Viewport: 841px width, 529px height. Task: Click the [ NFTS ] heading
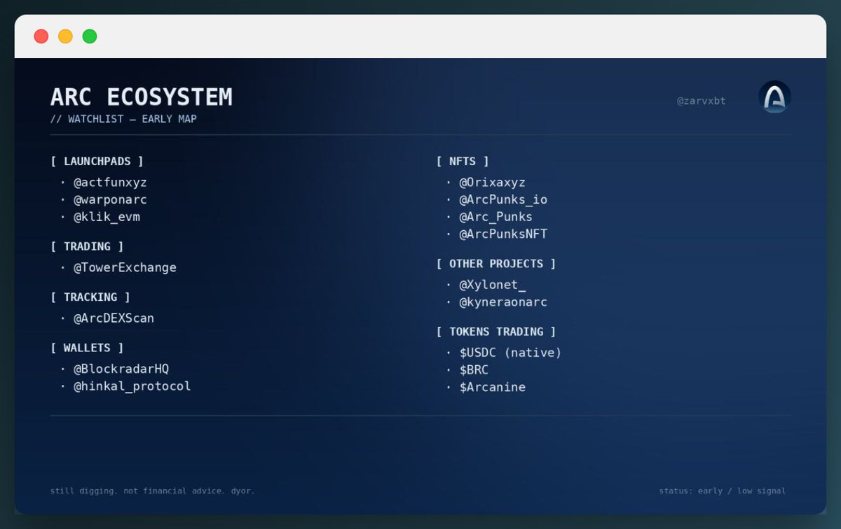click(x=463, y=161)
